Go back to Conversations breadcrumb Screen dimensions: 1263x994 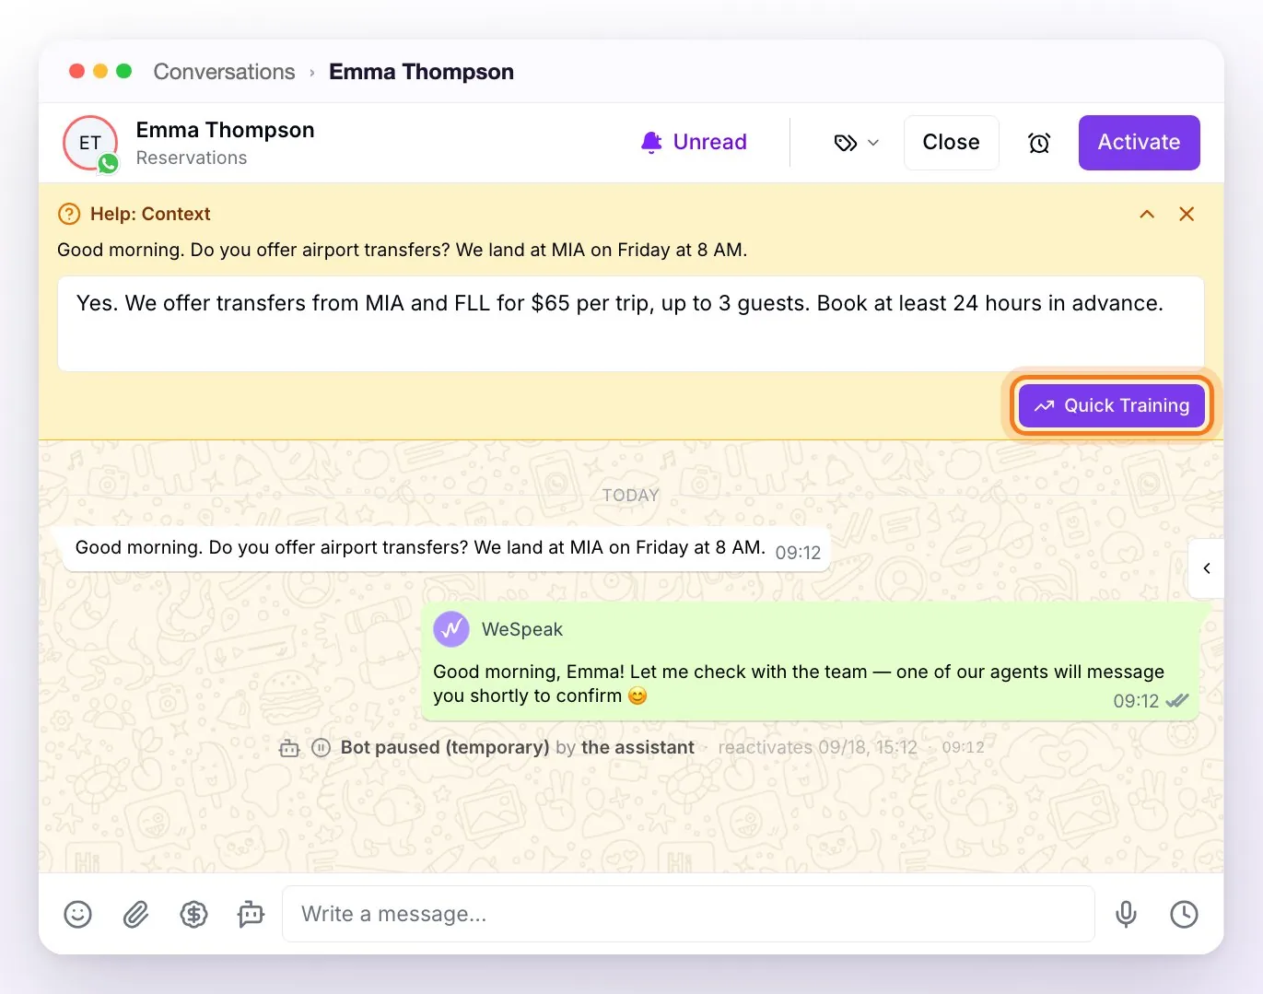click(224, 72)
